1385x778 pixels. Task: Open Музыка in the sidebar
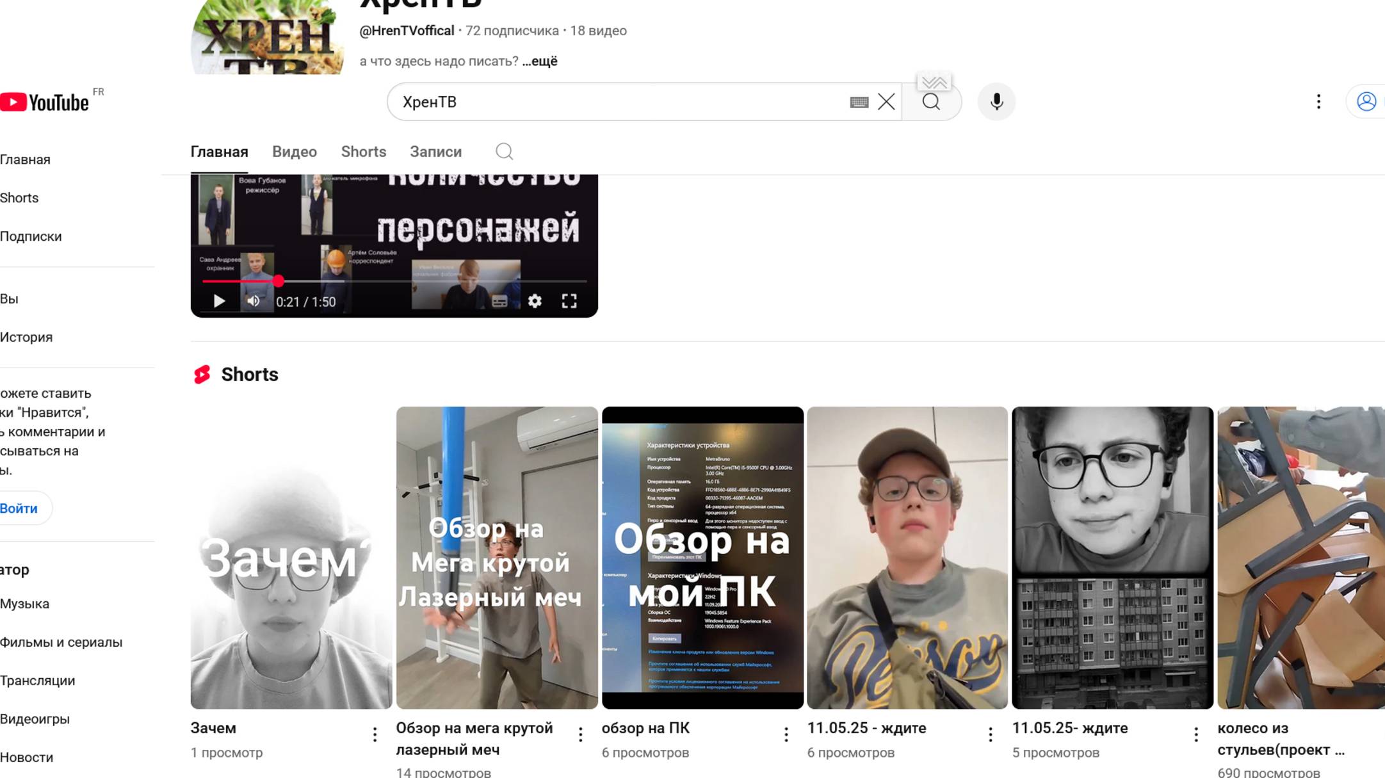[25, 604]
